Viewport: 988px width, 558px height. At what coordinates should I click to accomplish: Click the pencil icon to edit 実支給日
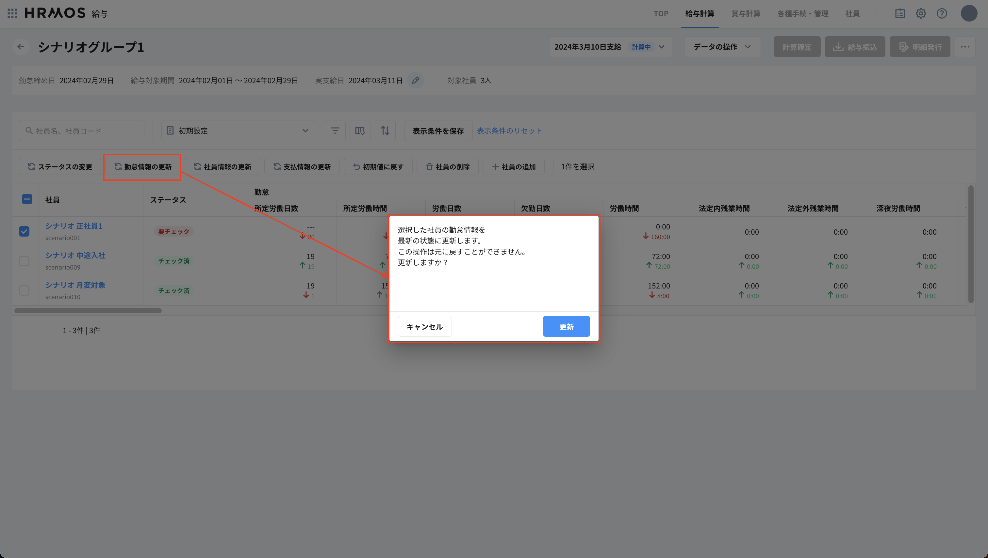(416, 80)
